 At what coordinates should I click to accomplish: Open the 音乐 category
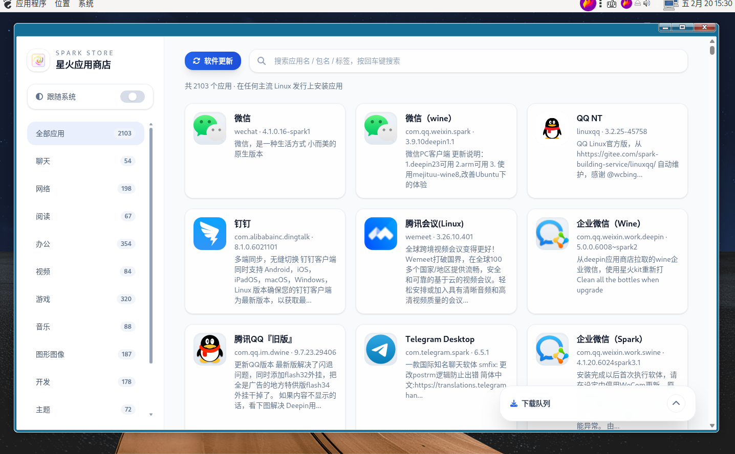[x=85, y=327]
